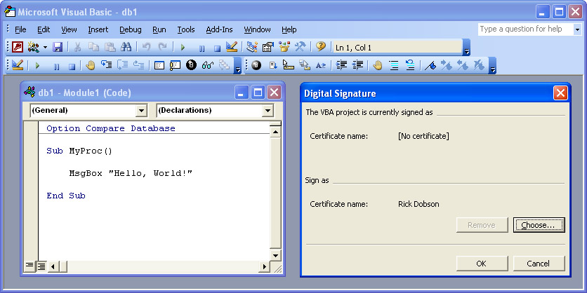Open the dropdown arrow next to Insert icon

point(46,47)
